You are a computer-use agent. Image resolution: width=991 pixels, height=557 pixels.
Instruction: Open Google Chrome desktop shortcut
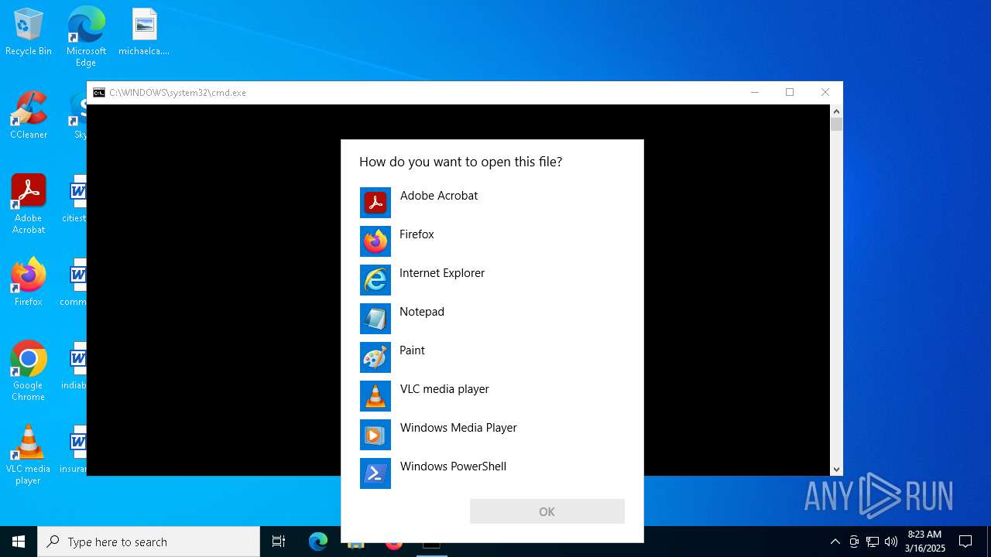coord(29,371)
